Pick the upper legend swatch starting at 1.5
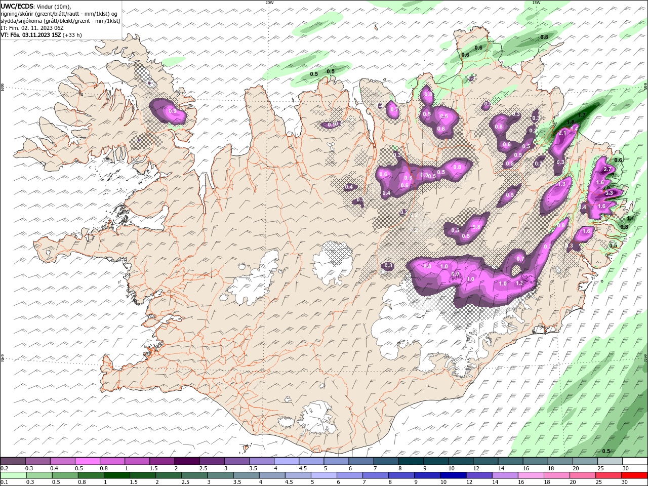The width and height of the screenshot is (648, 486). coord(162,461)
